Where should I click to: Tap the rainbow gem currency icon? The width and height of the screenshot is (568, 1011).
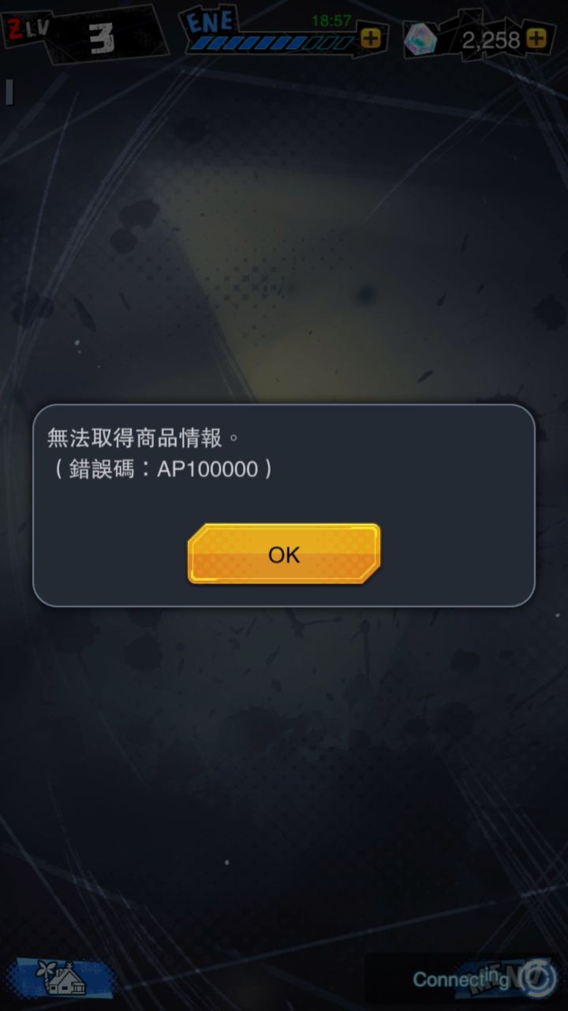(421, 39)
